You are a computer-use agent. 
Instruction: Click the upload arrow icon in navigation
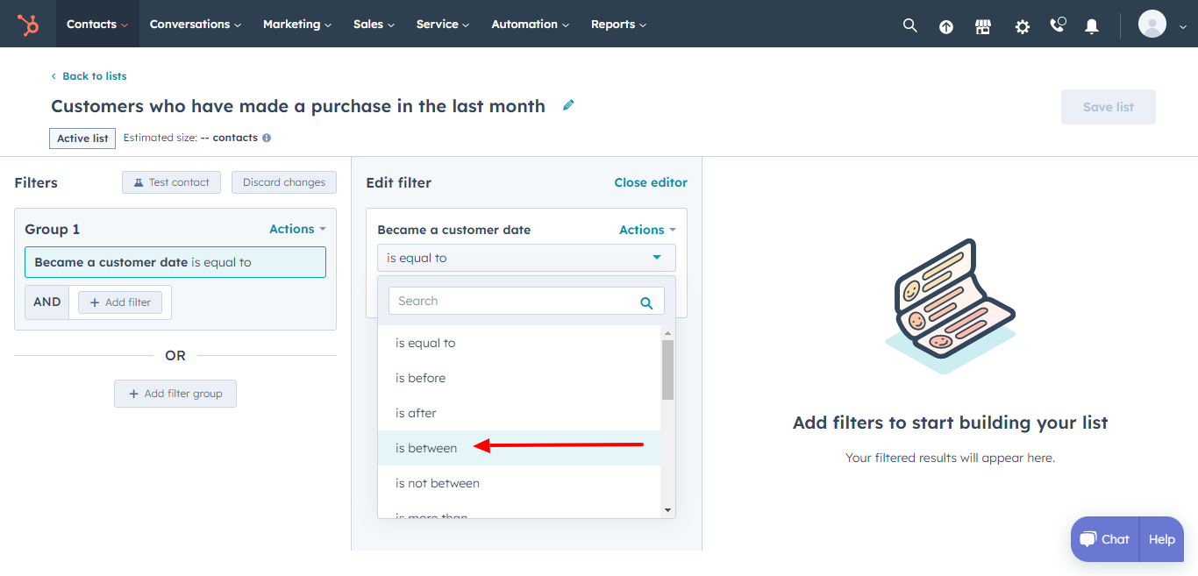[945, 25]
